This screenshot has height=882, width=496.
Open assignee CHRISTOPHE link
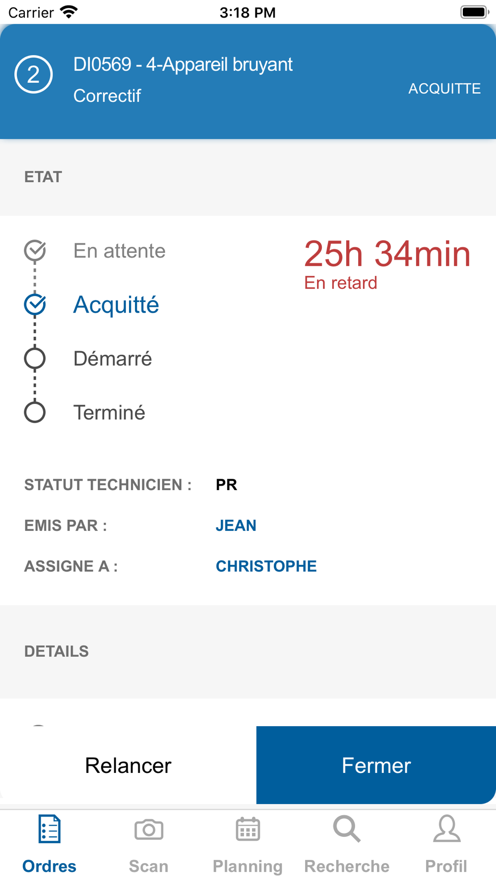[x=266, y=566]
